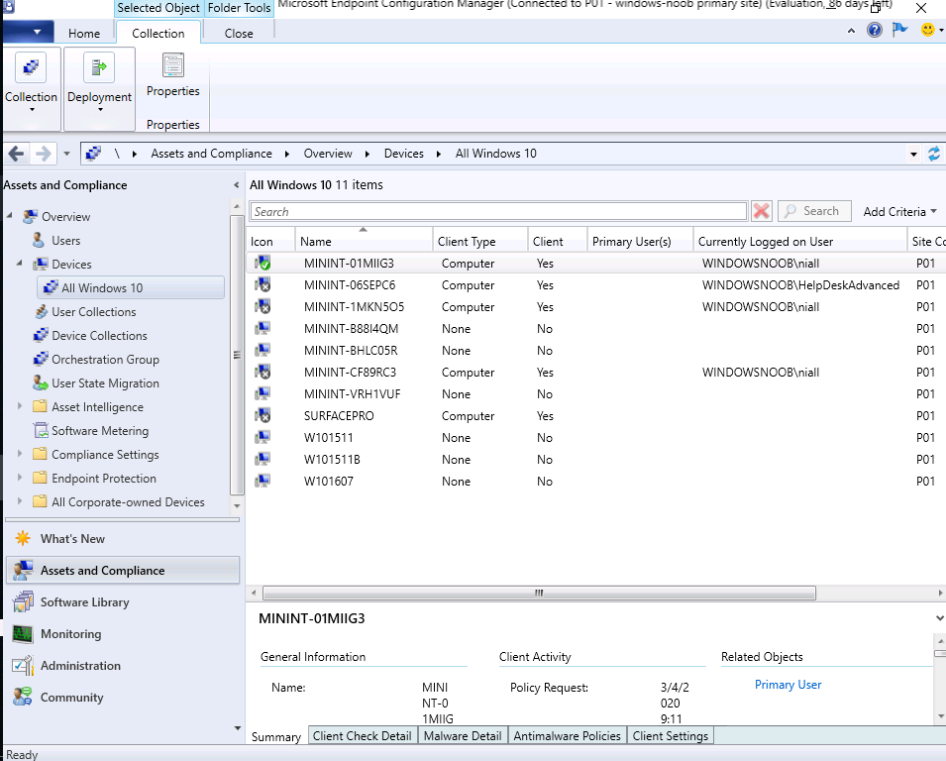946x761 pixels.
Task: Click the Community workspace icon
Action: coord(23,697)
